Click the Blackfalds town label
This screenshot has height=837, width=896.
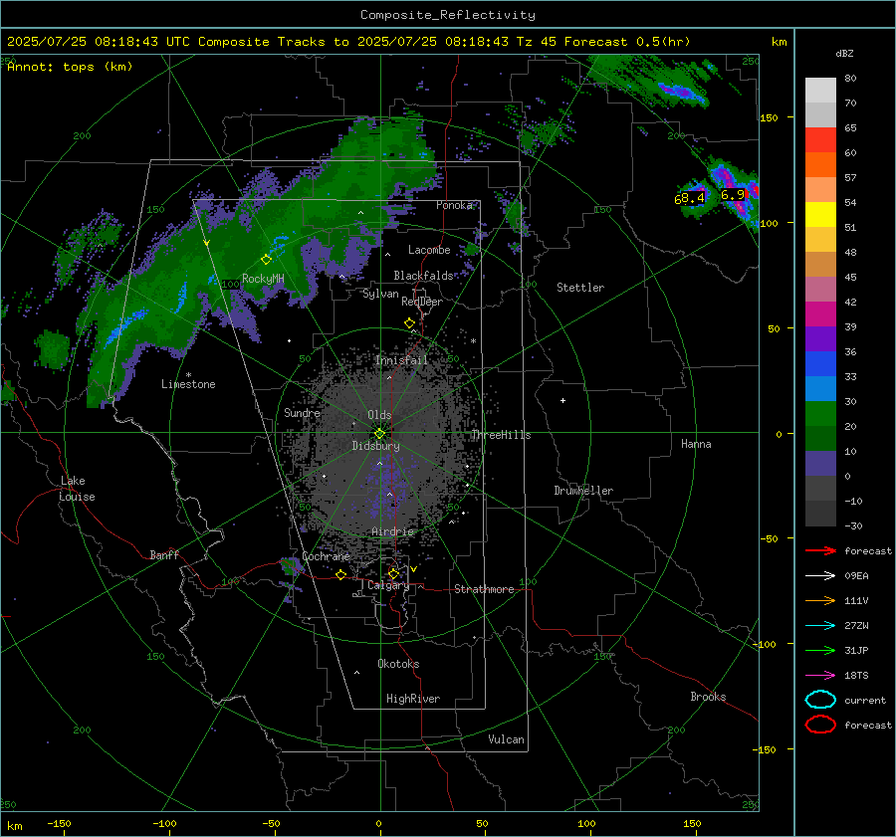(x=423, y=276)
